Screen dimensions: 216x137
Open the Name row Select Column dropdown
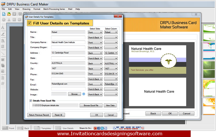pyautogui.click(x=111, y=32)
